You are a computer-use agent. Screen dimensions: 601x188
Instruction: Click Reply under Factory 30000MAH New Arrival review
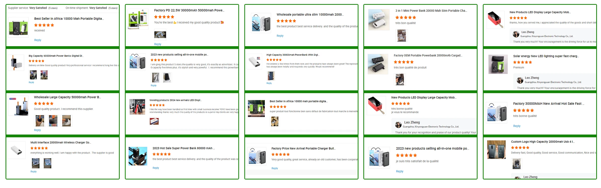517,126
